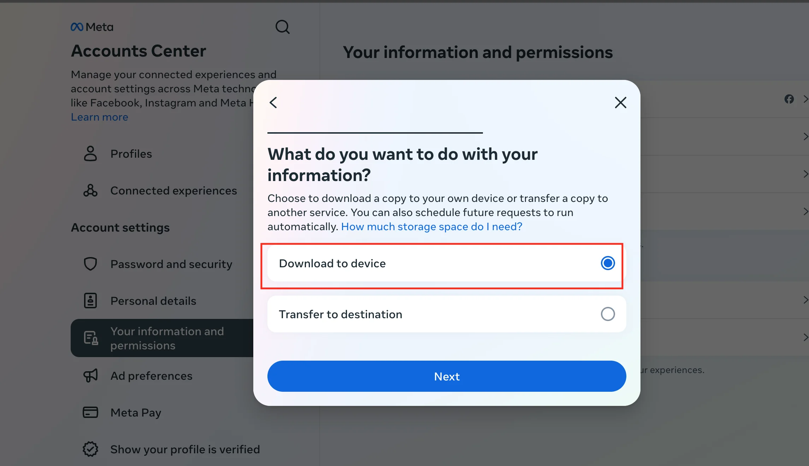Open the storage space help link
The width and height of the screenshot is (809, 466).
click(x=432, y=227)
